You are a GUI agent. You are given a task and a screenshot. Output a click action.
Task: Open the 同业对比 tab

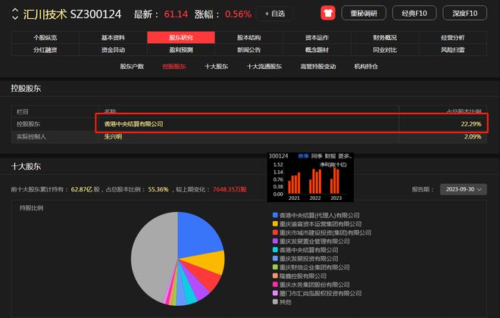click(x=385, y=50)
